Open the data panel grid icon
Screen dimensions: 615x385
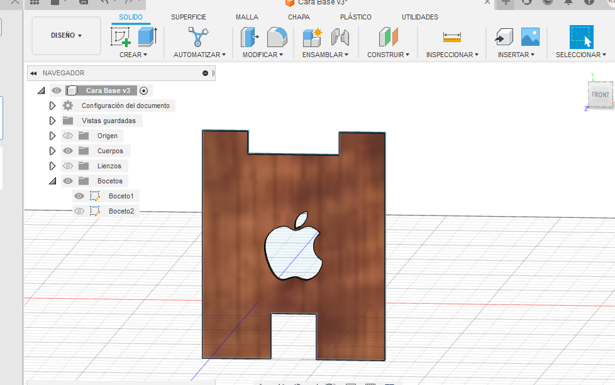tap(35, 2)
